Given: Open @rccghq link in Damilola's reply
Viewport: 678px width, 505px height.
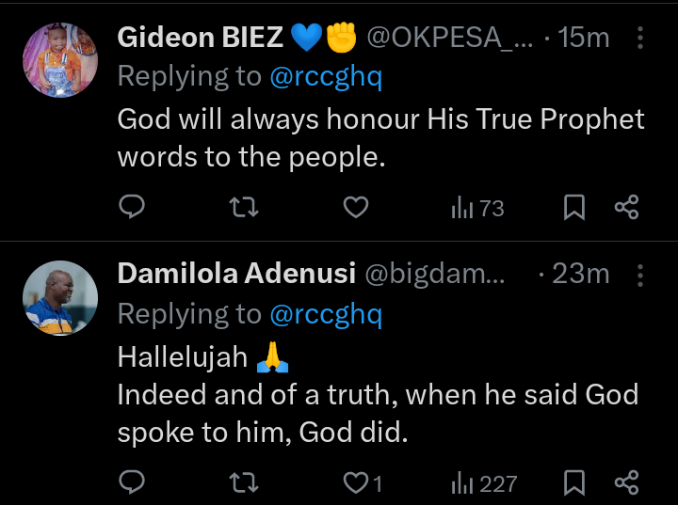Looking at the screenshot, I should point(326,314).
